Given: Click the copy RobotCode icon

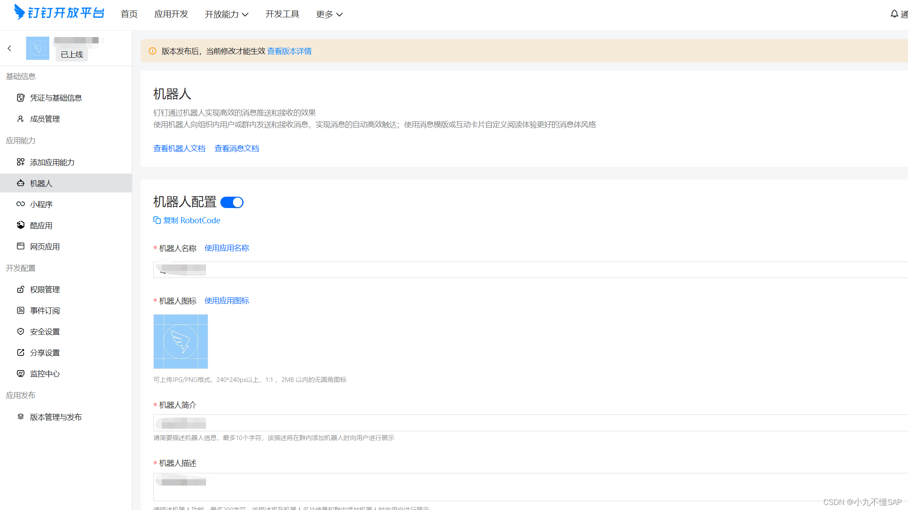Looking at the screenshot, I should point(157,220).
